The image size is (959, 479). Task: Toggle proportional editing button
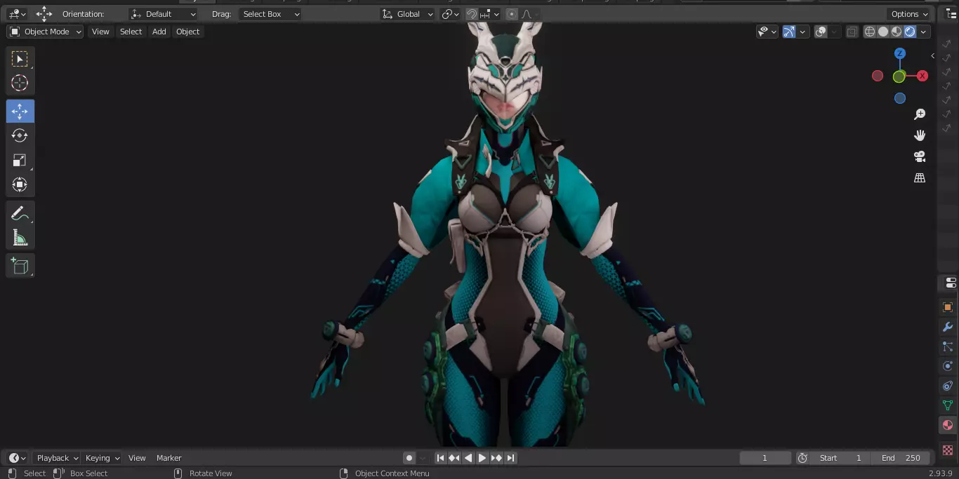coord(511,14)
